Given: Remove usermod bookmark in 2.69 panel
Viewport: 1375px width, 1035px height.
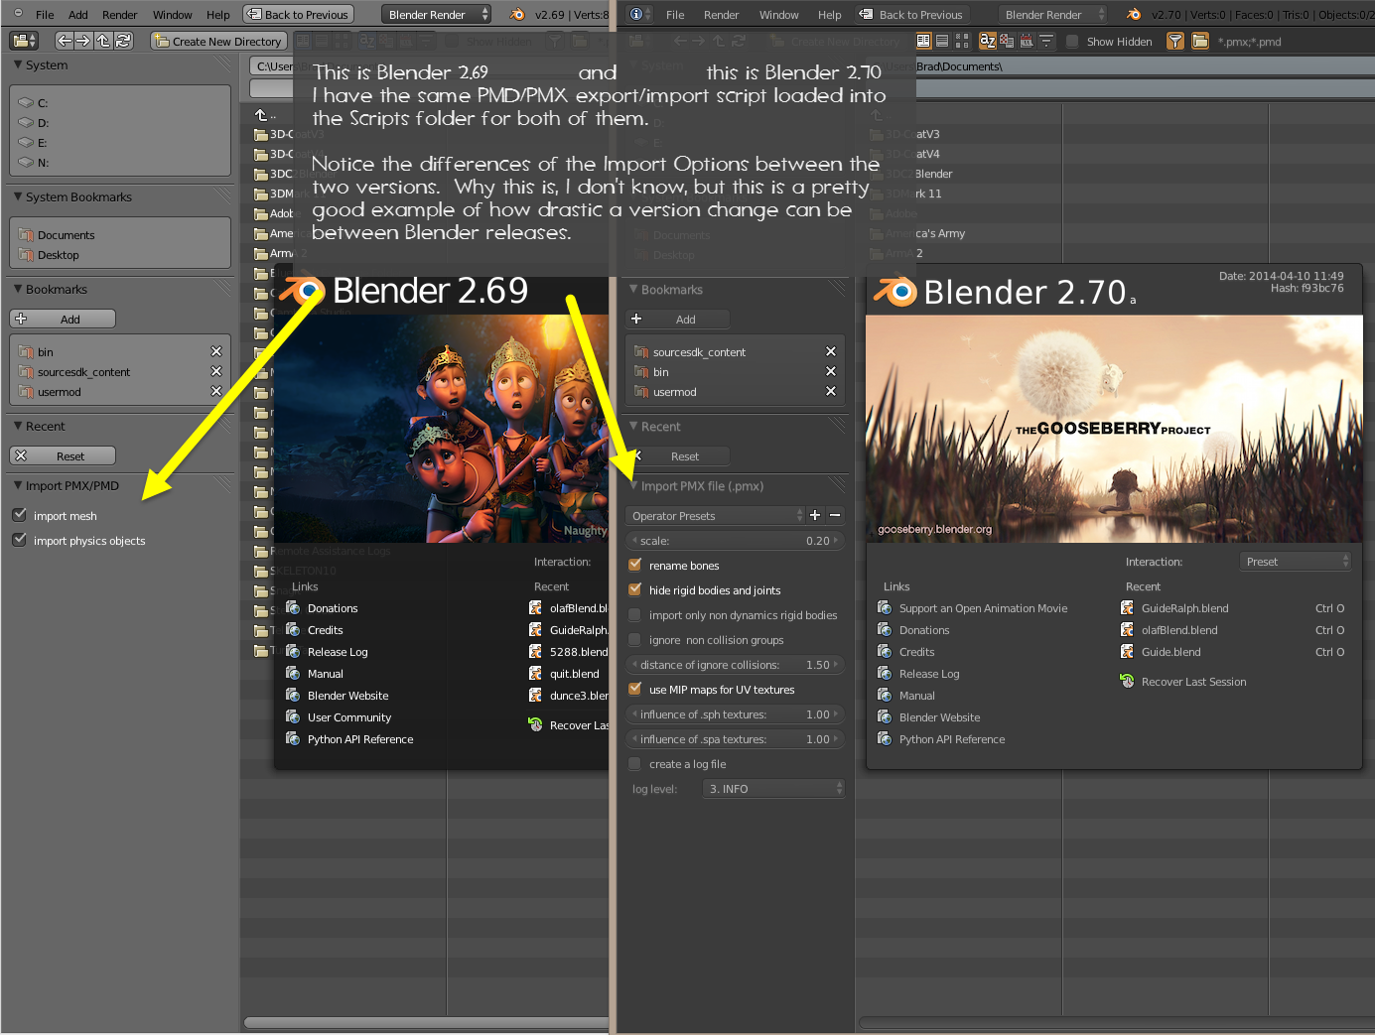Looking at the screenshot, I should (216, 391).
